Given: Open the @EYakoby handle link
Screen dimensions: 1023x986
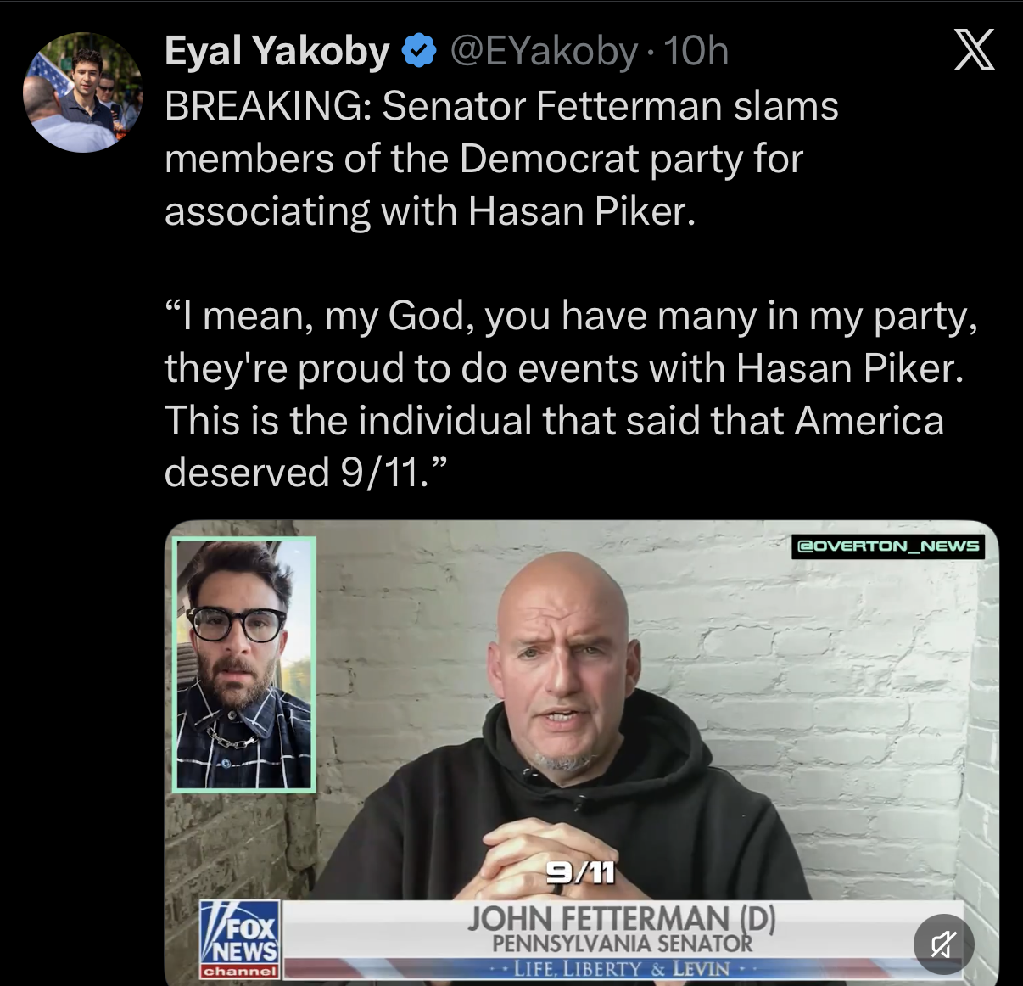Looking at the screenshot, I should pyautogui.click(x=543, y=51).
